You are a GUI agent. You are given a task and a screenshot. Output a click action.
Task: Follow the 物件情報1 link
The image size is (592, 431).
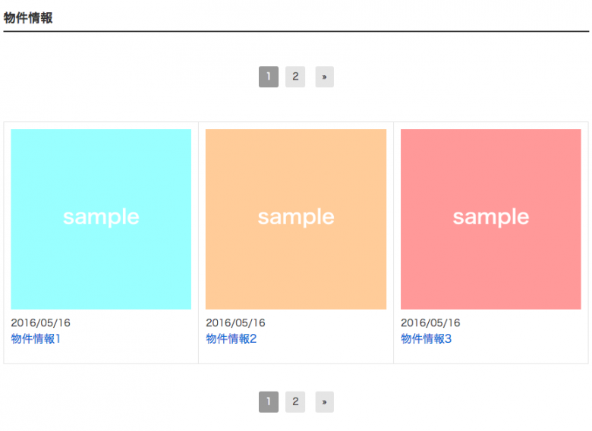click(x=36, y=338)
